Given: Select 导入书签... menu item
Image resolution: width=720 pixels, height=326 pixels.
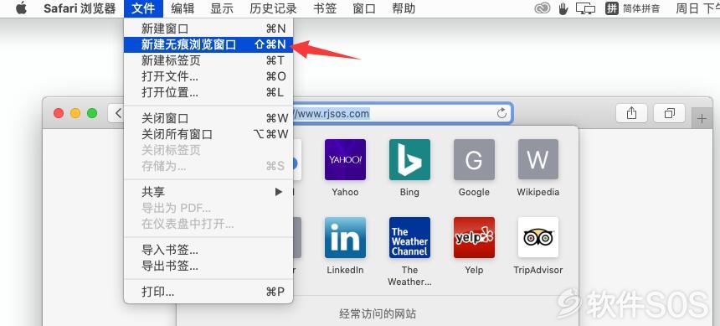Looking at the screenshot, I should (x=208, y=250).
